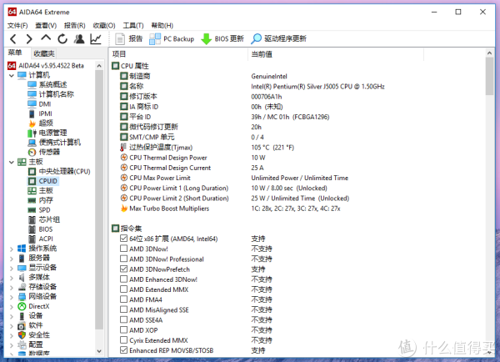
Task: Open 传感器 sensor item
Action: [44, 152]
